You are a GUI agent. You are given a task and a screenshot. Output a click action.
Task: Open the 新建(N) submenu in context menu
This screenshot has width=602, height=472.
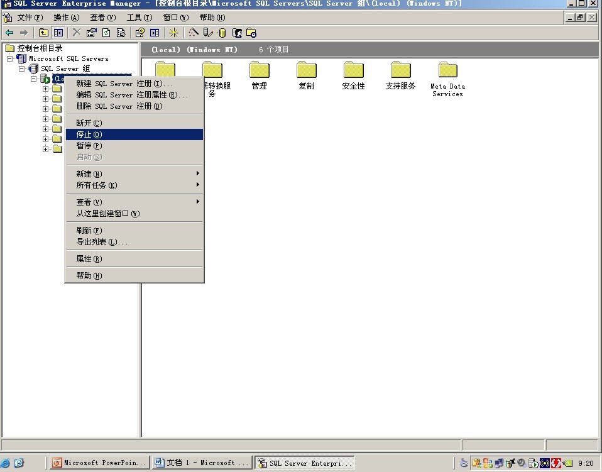pos(134,174)
